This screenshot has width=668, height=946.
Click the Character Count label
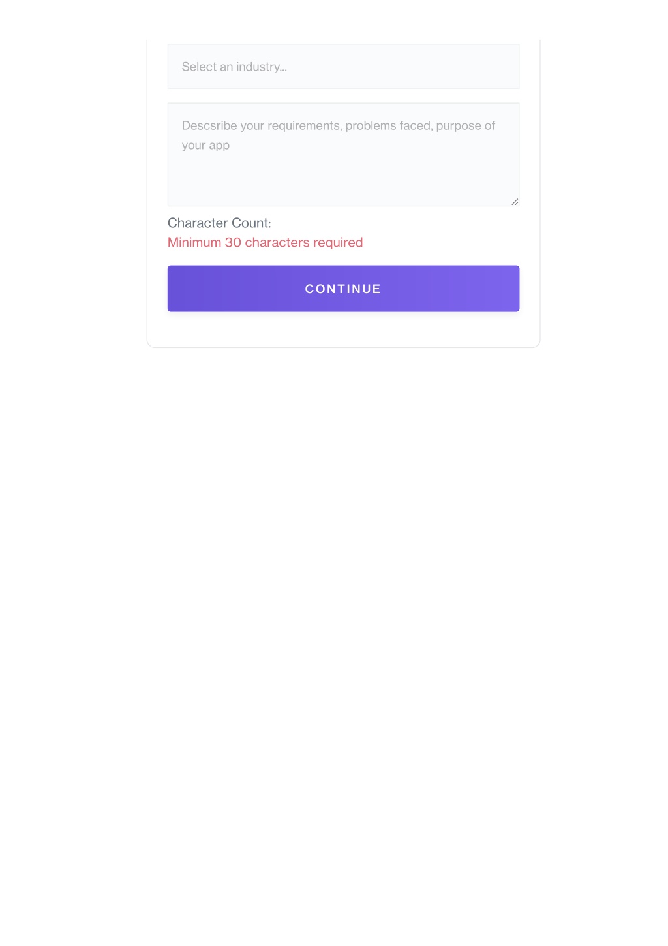219,223
